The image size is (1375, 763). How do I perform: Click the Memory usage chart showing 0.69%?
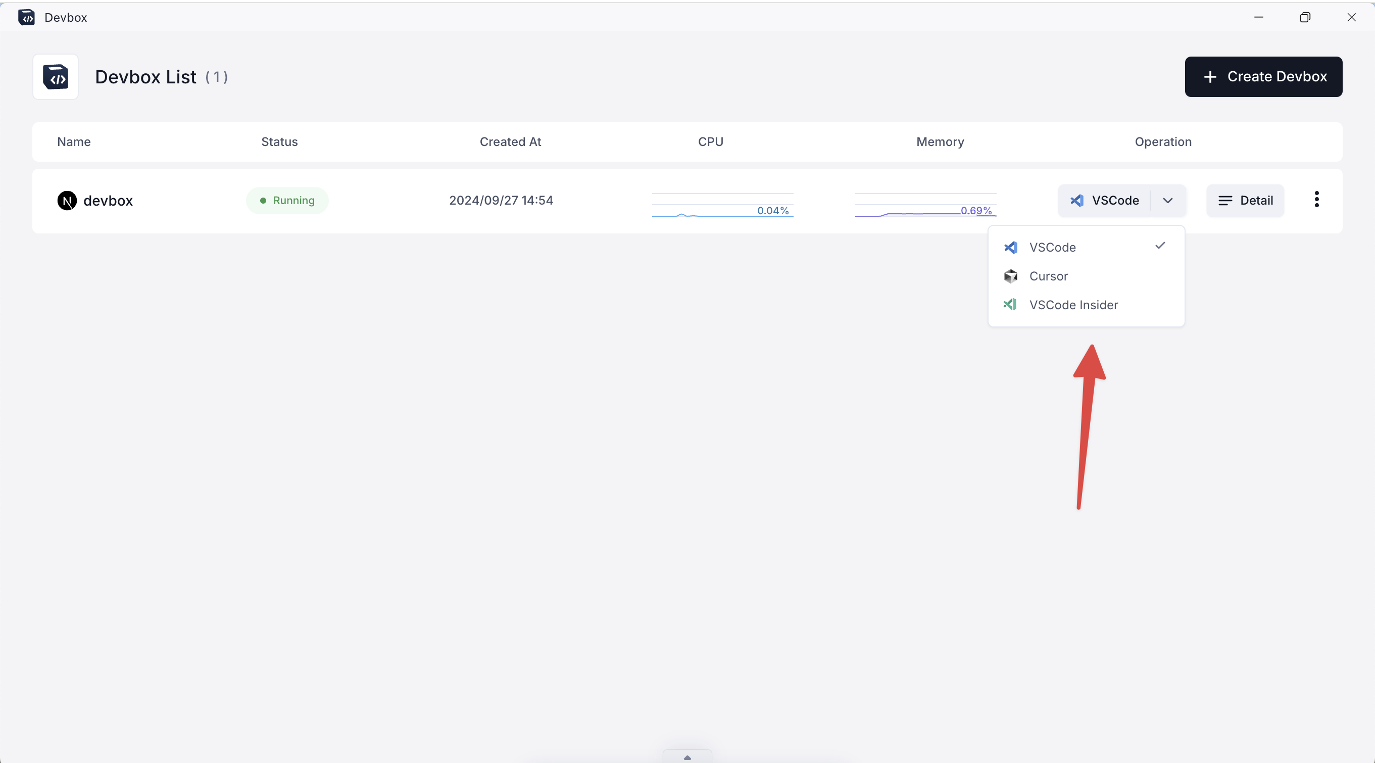pyautogui.click(x=925, y=205)
